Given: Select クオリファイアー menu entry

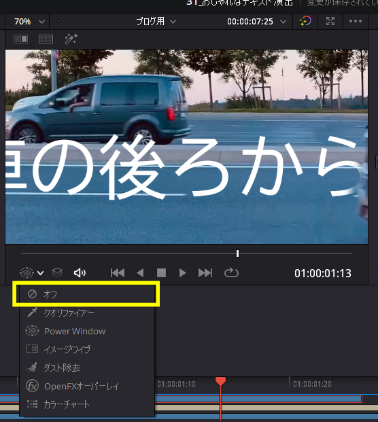Looking at the screenshot, I should point(87,313).
